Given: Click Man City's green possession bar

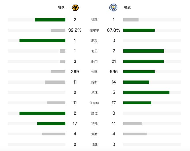Looking at the screenshot, I should tap(139, 30).
